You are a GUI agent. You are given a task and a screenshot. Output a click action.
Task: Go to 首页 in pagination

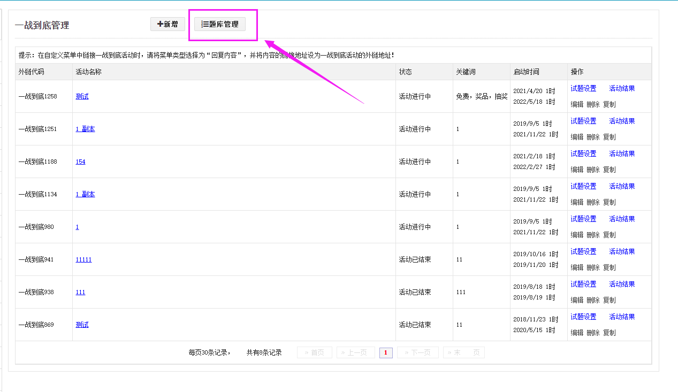pos(315,352)
